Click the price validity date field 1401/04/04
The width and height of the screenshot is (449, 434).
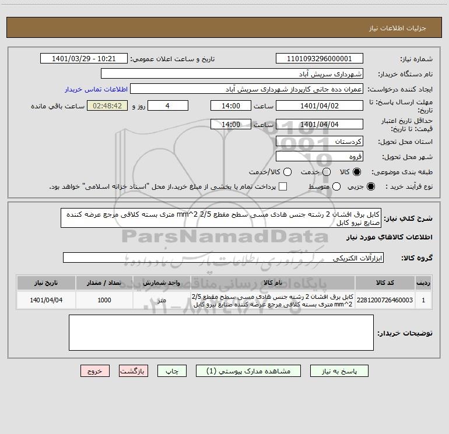(320, 125)
